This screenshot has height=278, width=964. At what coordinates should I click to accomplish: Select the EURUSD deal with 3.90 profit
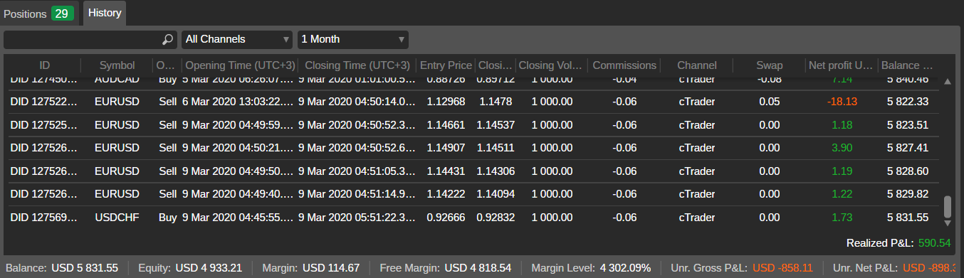471,148
